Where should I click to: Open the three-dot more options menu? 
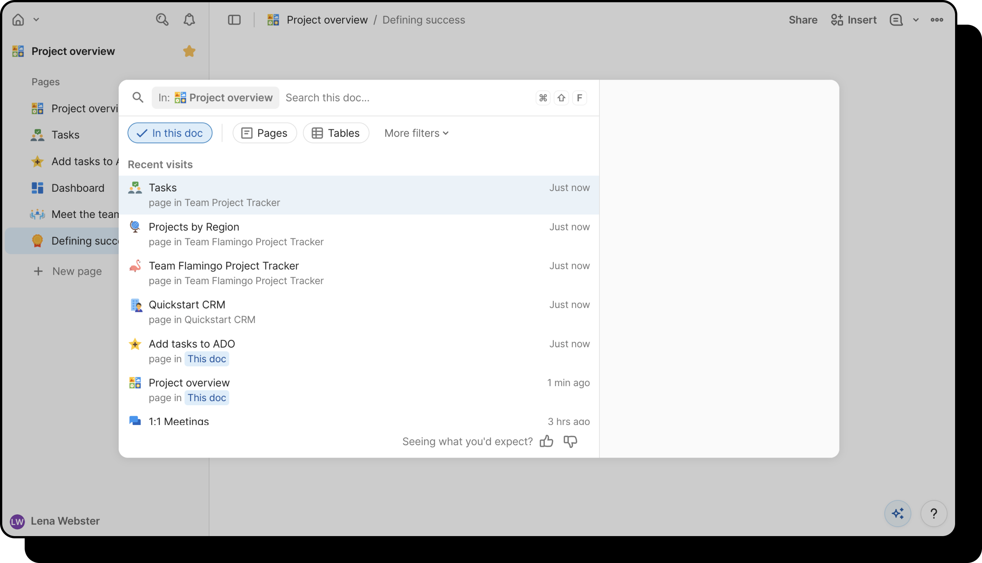pos(936,20)
